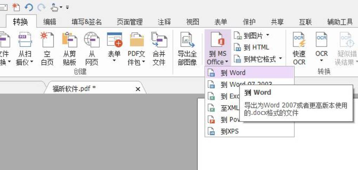
Task: Open the 到图片 dropdown
Action: tap(267, 35)
